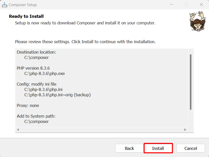Click the horizontal scrollbar left arrow

[x=18, y=130]
